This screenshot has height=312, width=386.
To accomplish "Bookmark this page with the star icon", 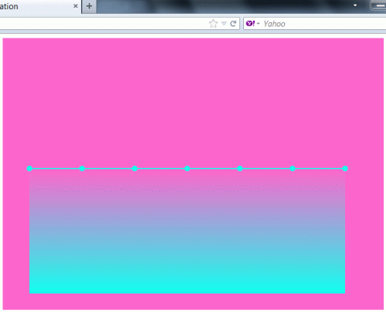I will click(x=213, y=24).
